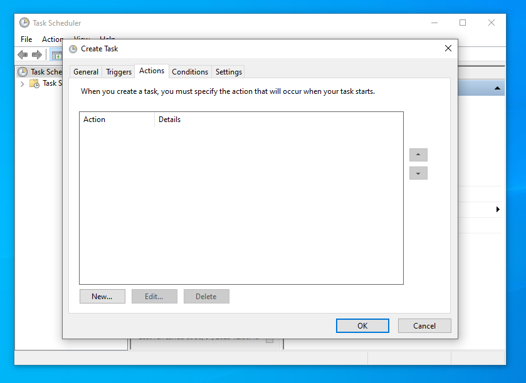This screenshot has height=383, width=526.
Task: Open the File menu
Action: click(26, 39)
